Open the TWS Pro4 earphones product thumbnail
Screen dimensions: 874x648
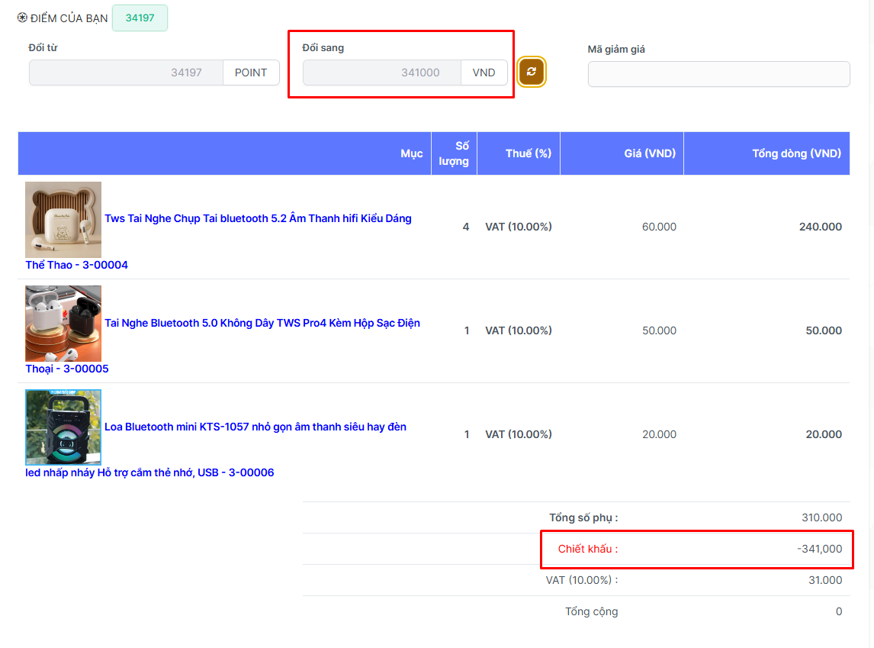(x=63, y=324)
